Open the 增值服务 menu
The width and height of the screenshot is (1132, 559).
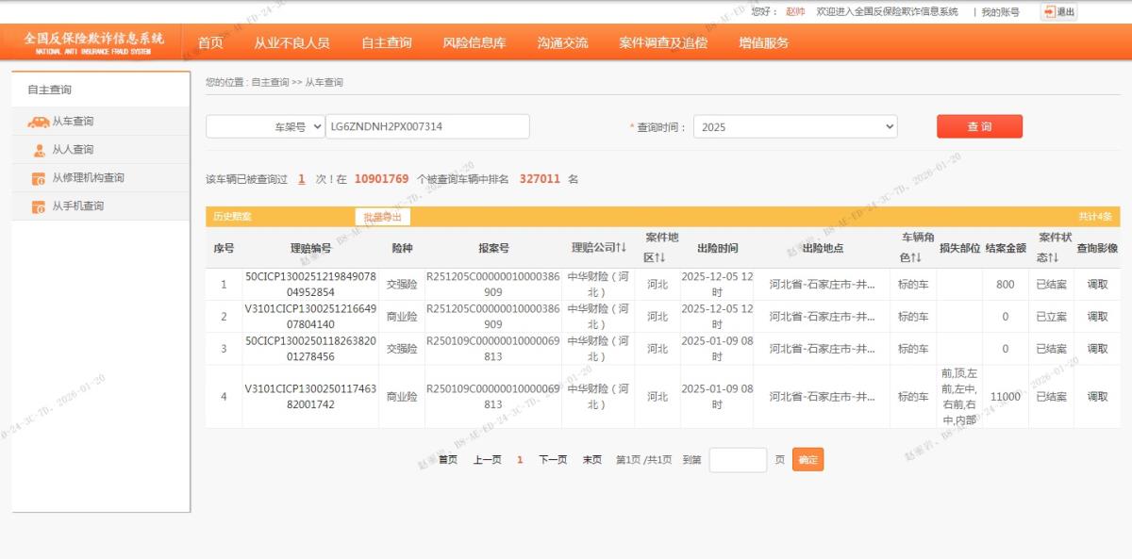(x=764, y=42)
